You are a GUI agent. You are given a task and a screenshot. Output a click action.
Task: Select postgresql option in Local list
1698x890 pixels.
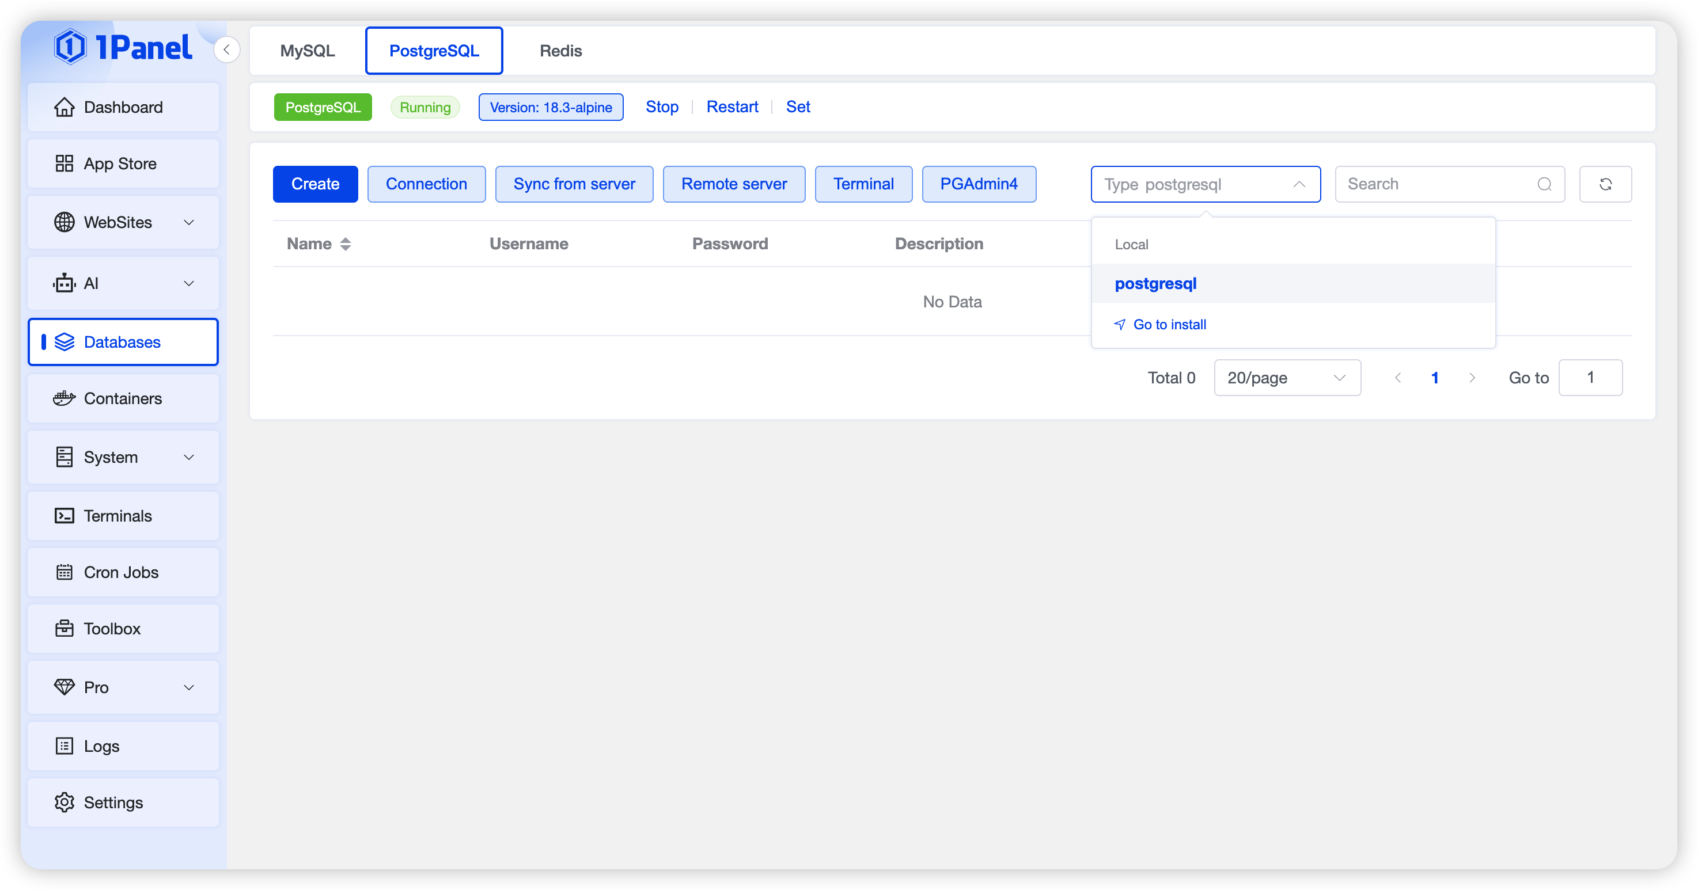1155,284
